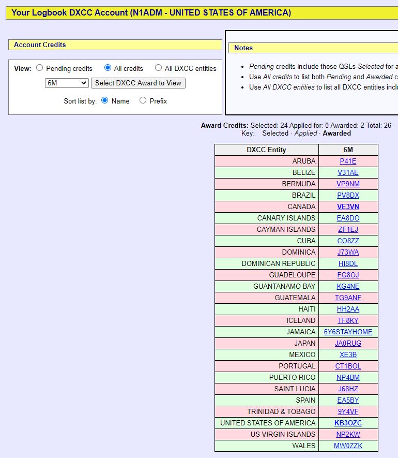This screenshot has height=458, width=398.
Task: Click the ICELAND entity cell
Action: (266, 321)
